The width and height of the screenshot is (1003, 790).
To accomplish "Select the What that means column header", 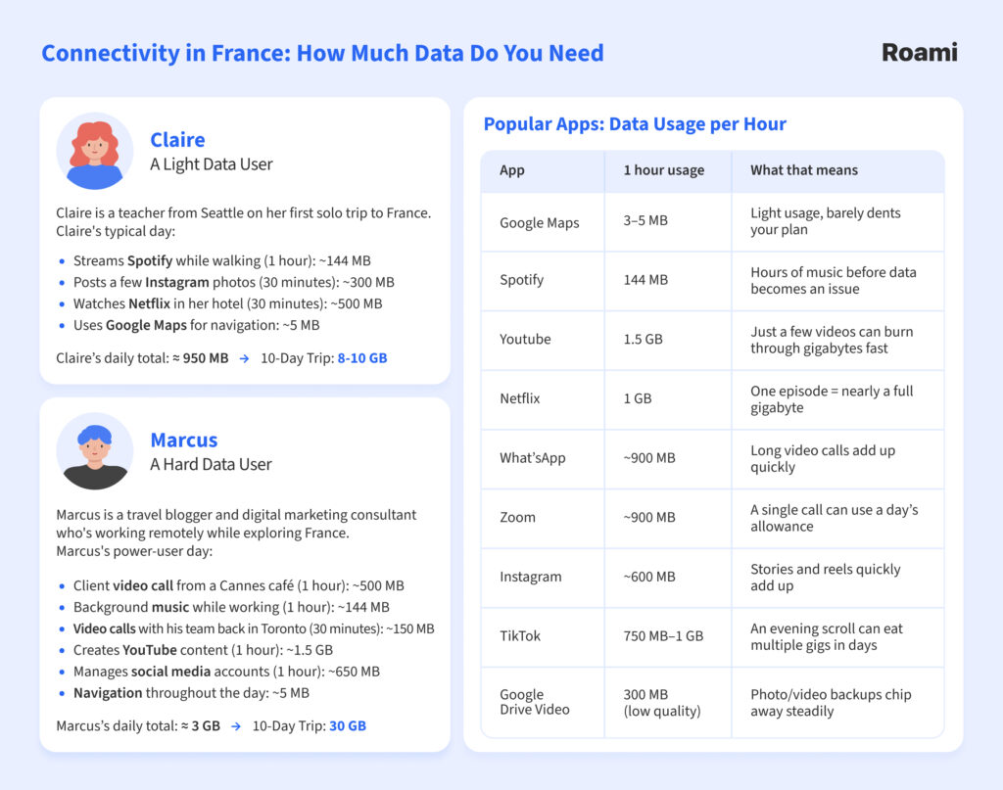I will [803, 170].
